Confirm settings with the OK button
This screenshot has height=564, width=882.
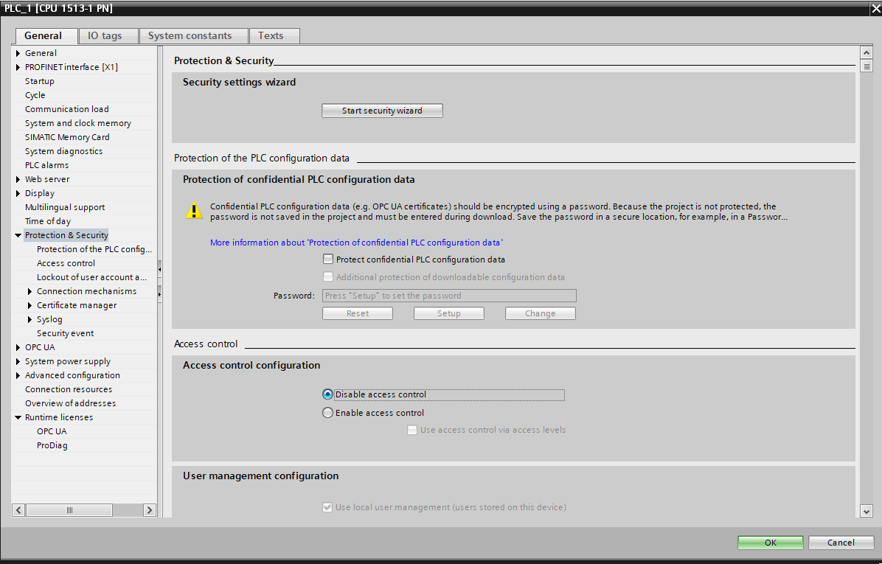coord(771,543)
